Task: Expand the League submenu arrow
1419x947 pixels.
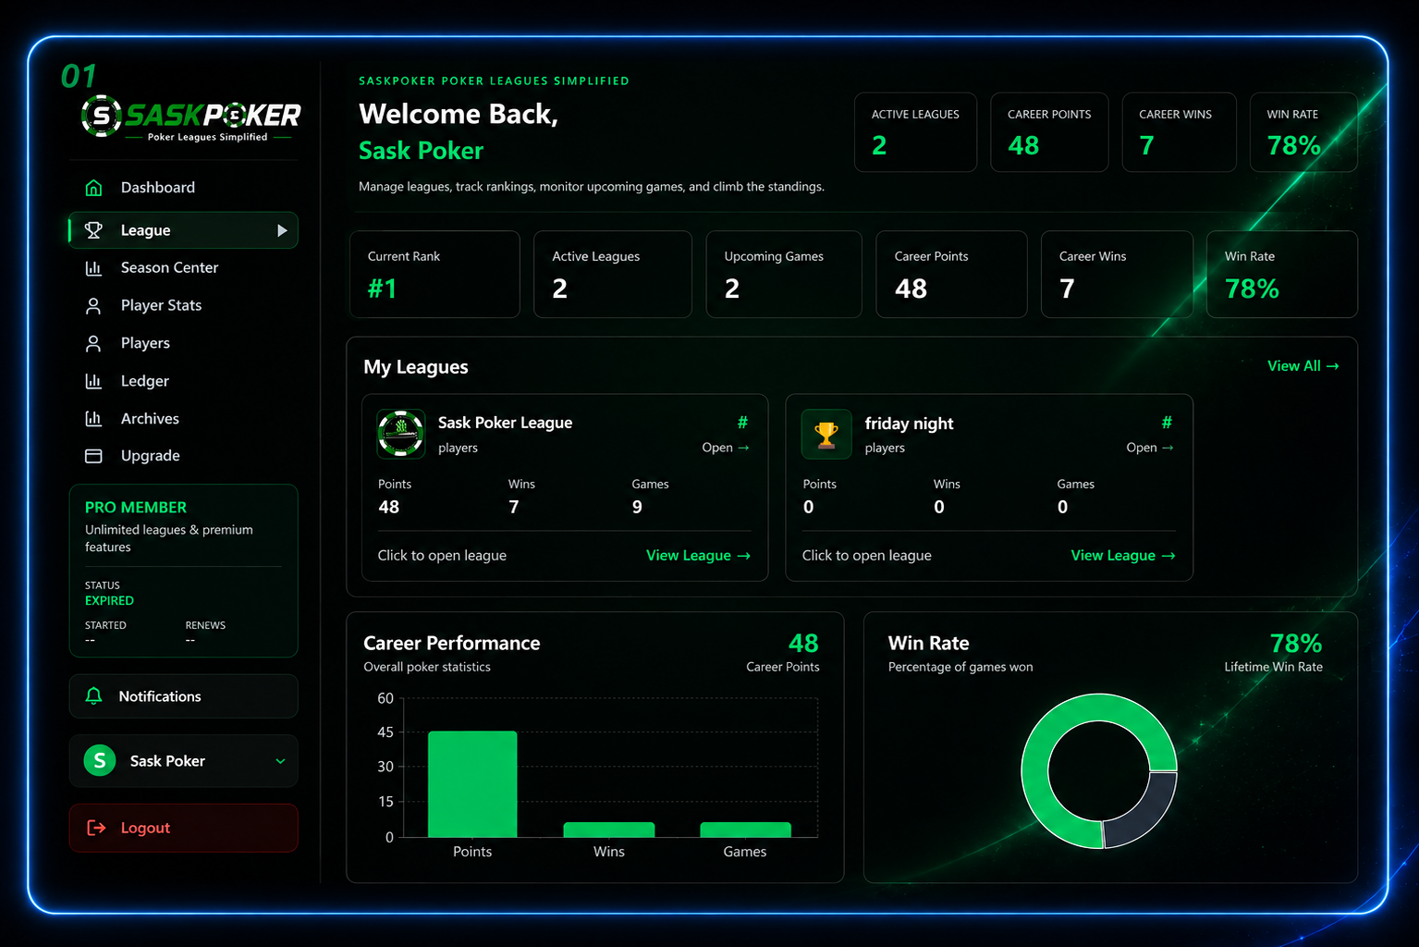Action: (x=282, y=230)
